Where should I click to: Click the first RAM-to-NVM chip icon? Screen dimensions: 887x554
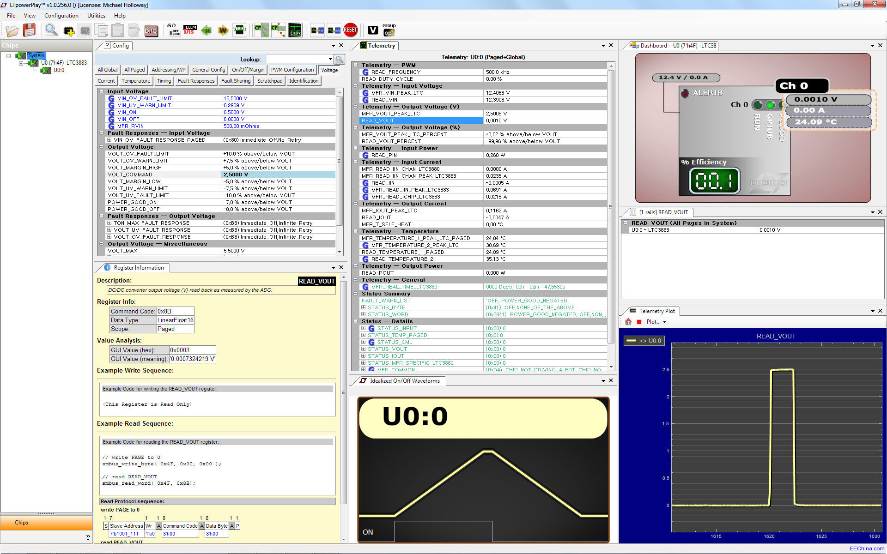[317, 30]
